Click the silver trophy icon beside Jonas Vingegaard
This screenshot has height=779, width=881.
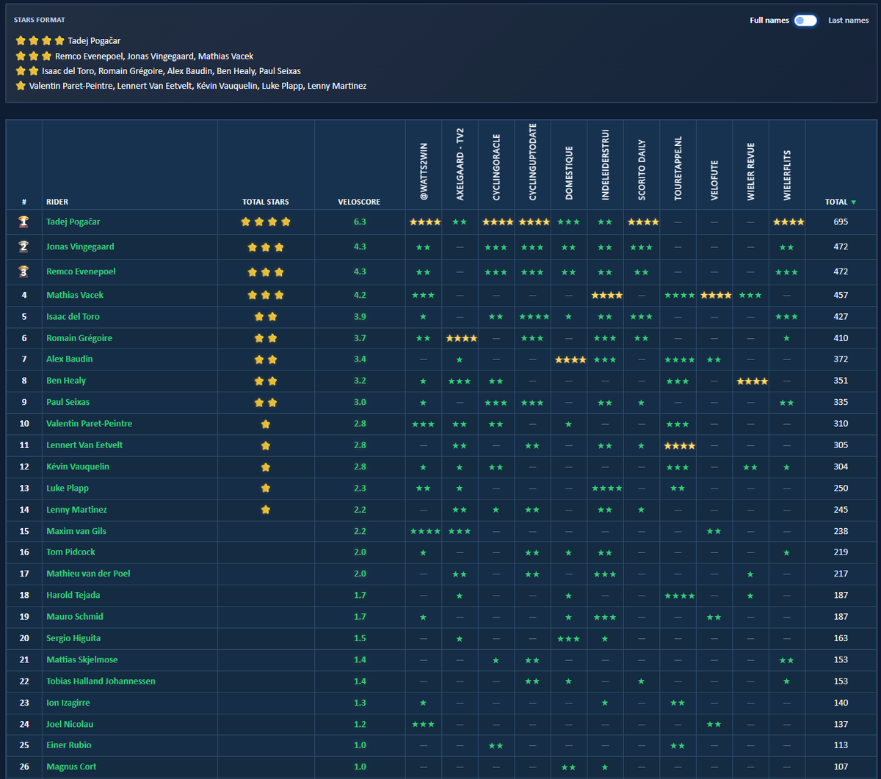(x=24, y=246)
